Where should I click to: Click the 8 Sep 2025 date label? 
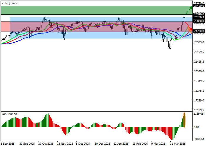coord(7,144)
